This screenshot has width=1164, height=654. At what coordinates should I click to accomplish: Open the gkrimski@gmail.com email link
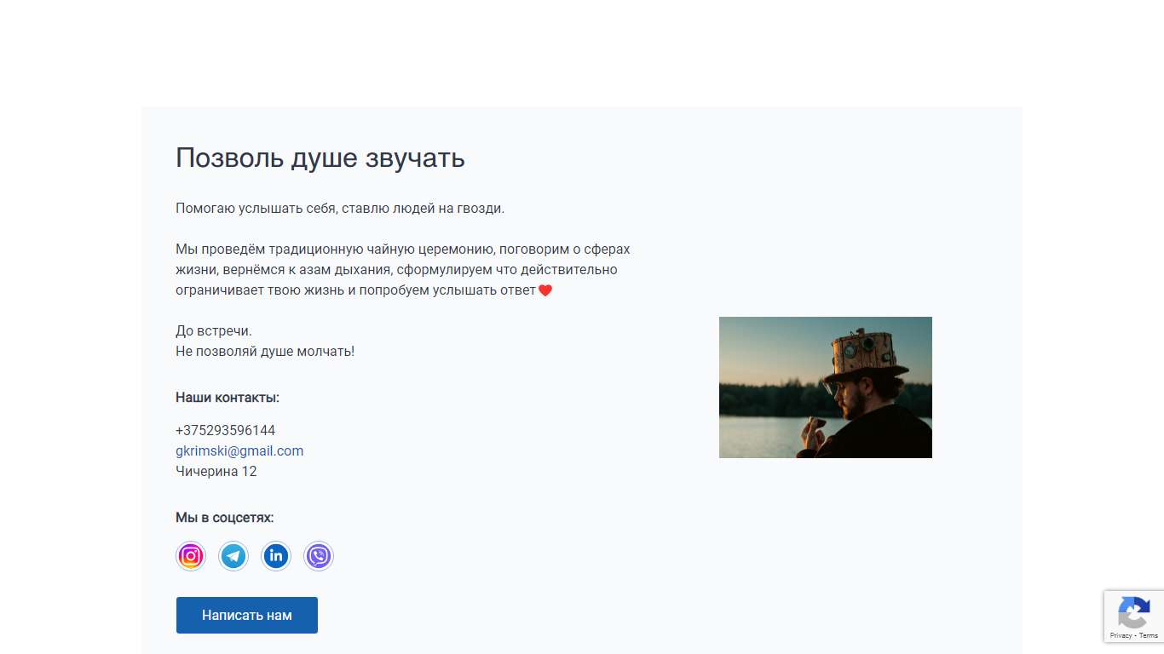239,450
